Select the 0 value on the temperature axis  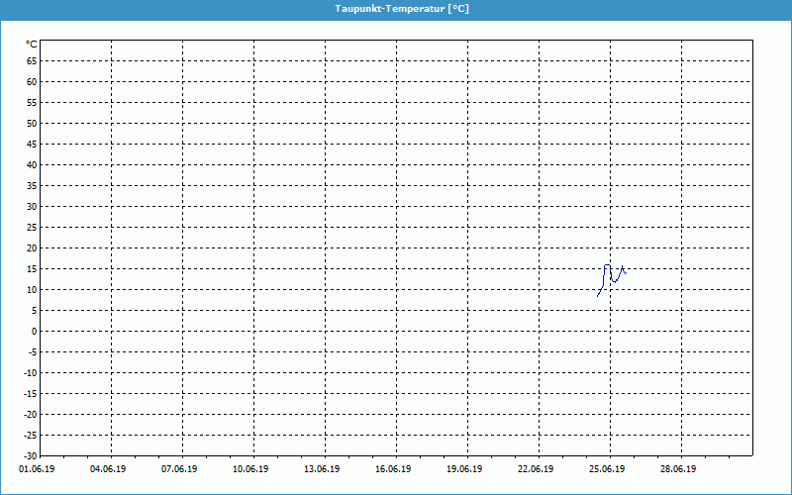34,332
